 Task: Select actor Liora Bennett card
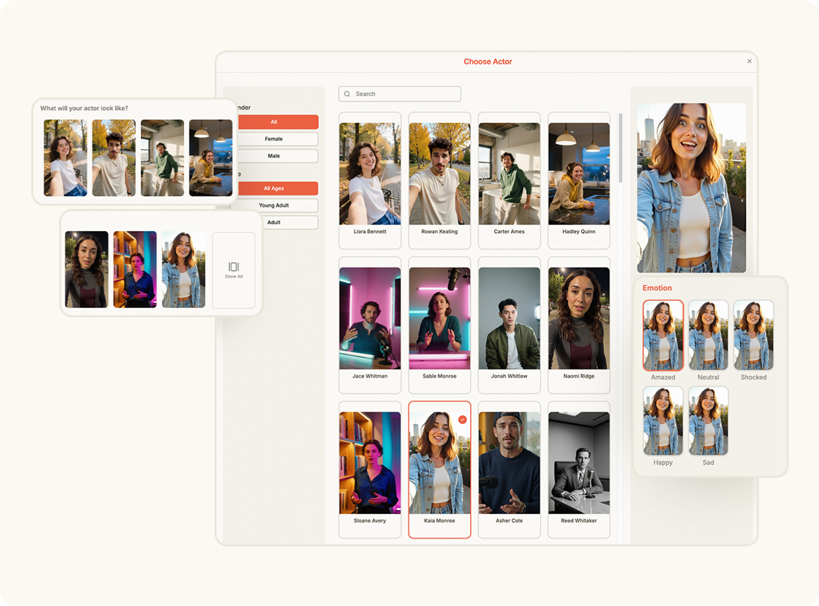click(370, 180)
